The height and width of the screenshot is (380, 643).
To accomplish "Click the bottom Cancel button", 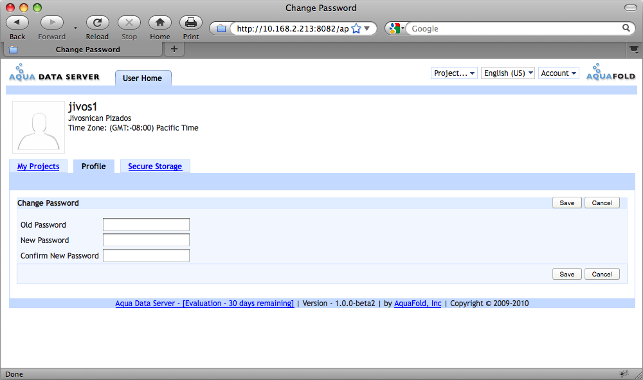I will (x=602, y=275).
